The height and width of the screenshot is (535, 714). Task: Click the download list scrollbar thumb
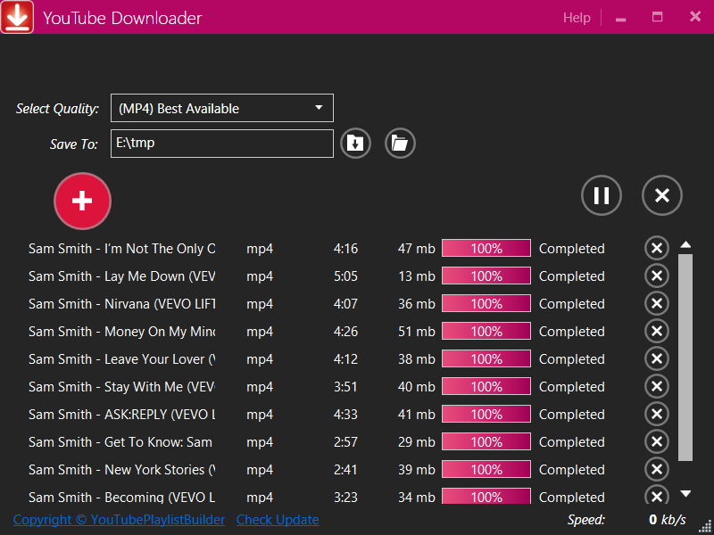[x=685, y=358]
